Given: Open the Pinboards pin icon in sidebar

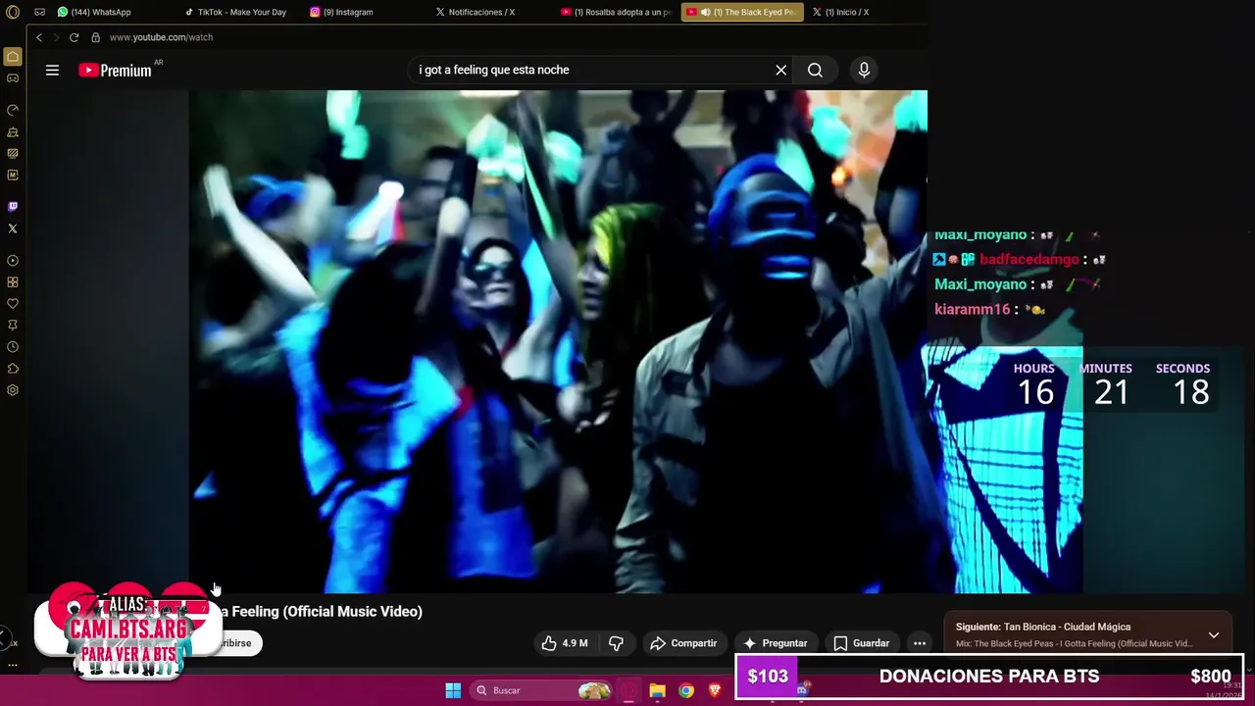Looking at the screenshot, I should 13,326.
